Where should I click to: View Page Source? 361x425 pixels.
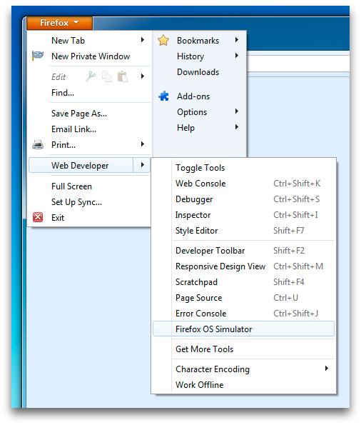click(x=243, y=298)
